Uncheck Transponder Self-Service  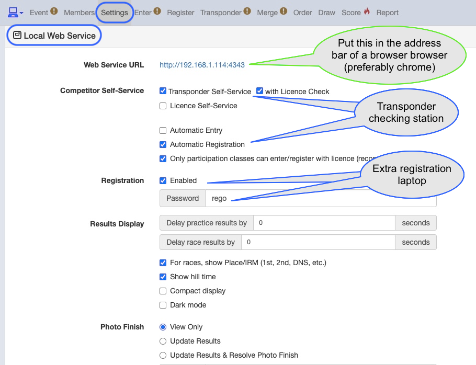point(163,91)
